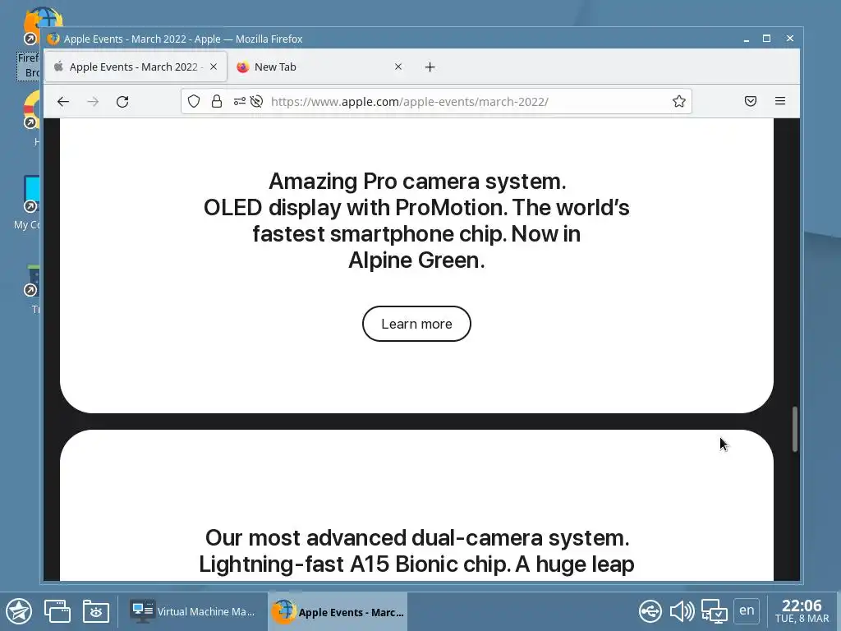Screen dimensions: 841x631
Task: Reload the Apple Events page
Action: pyautogui.click(x=122, y=101)
